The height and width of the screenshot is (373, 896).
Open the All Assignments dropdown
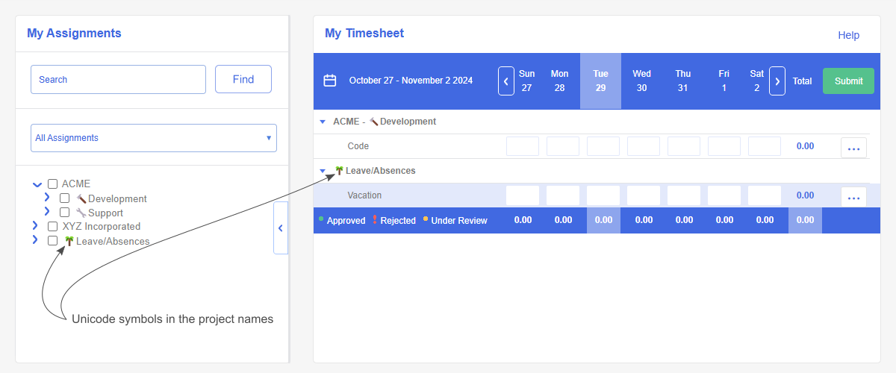click(154, 138)
